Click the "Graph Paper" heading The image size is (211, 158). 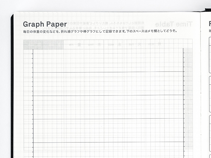pos(45,24)
